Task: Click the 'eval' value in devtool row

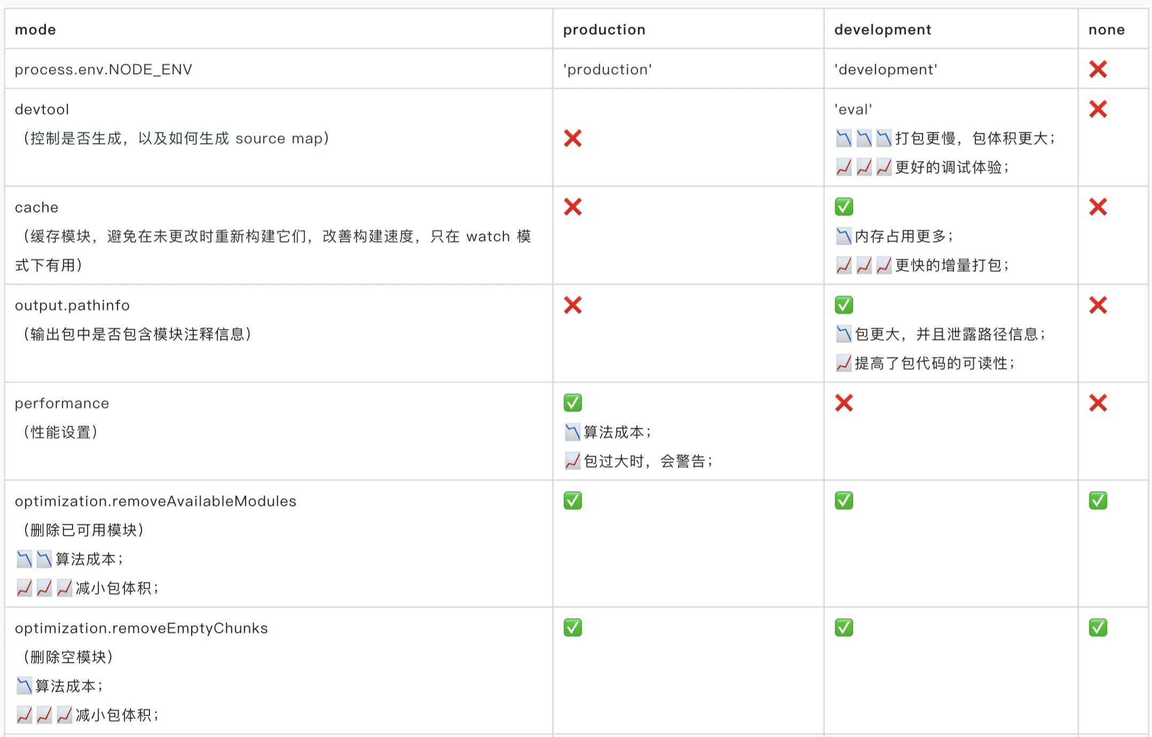Action: tap(853, 109)
